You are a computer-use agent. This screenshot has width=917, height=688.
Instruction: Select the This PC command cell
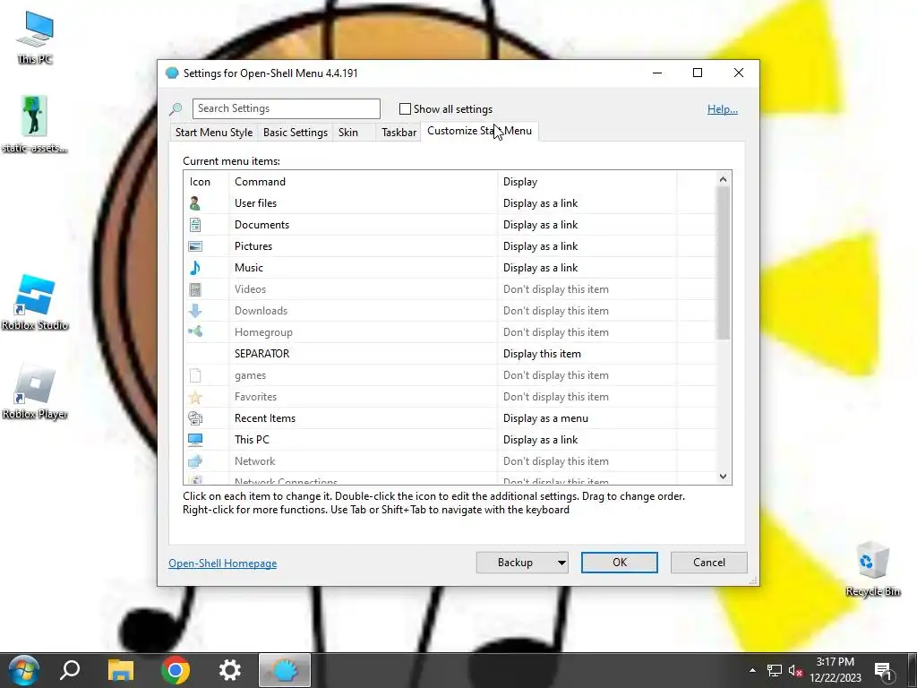coord(364,440)
